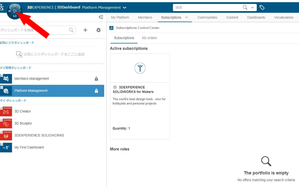
Task: Switch to the Members tab
Action: tap(145, 17)
